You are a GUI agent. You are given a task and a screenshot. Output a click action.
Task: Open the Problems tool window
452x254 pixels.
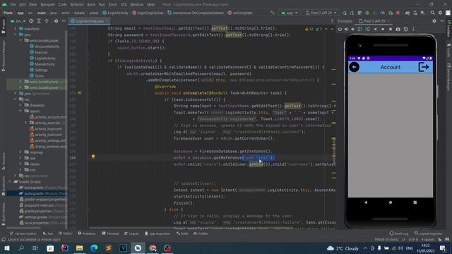point(86,234)
